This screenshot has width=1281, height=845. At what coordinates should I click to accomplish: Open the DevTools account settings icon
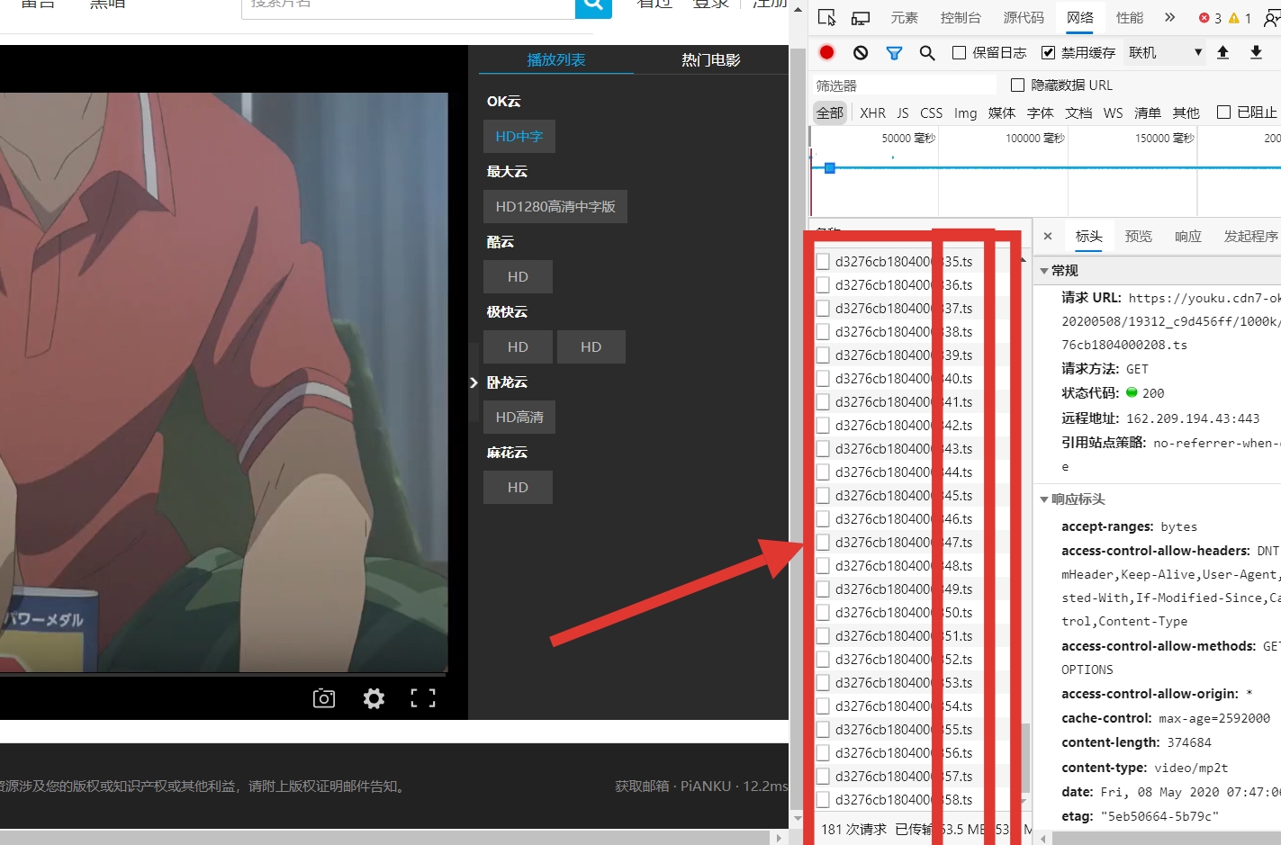click(1271, 18)
